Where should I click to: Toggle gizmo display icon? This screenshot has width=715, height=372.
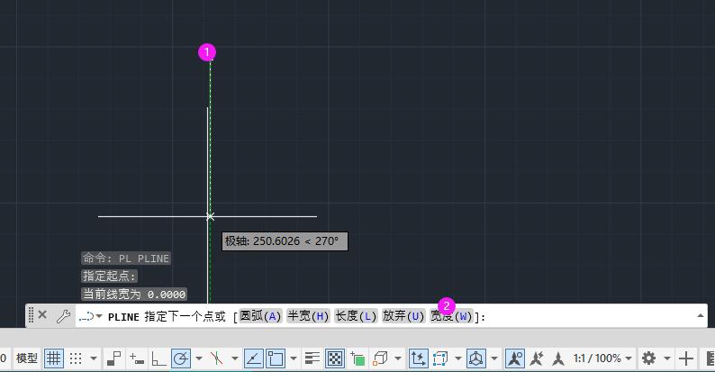point(476,358)
